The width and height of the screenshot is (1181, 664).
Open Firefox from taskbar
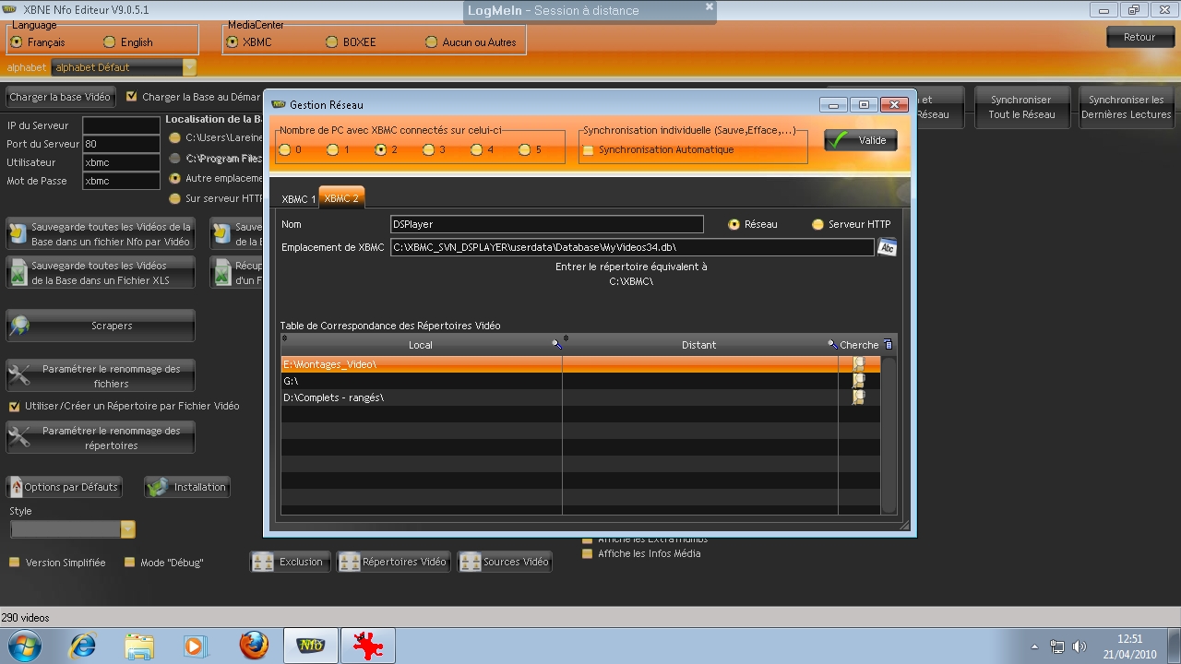pyautogui.click(x=254, y=646)
